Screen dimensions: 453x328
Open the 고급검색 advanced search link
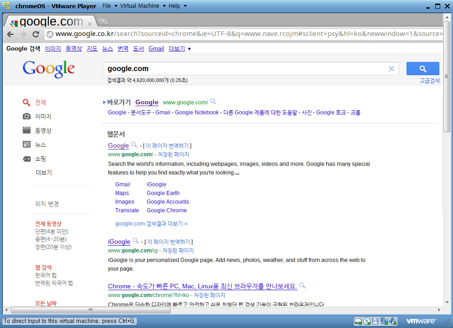429,80
